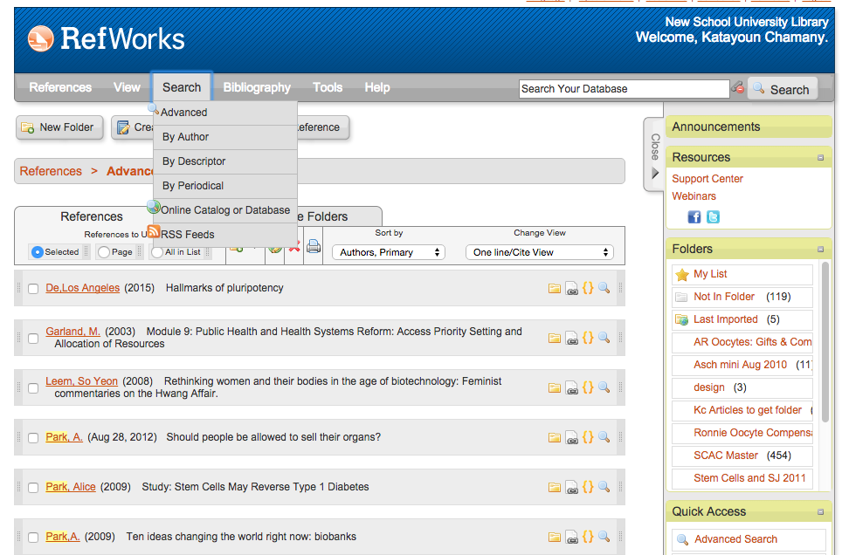The height and width of the screenshot is (555, 842).
Task: Check the Garland, M. reference box
Action: click(x=33, y=339)
